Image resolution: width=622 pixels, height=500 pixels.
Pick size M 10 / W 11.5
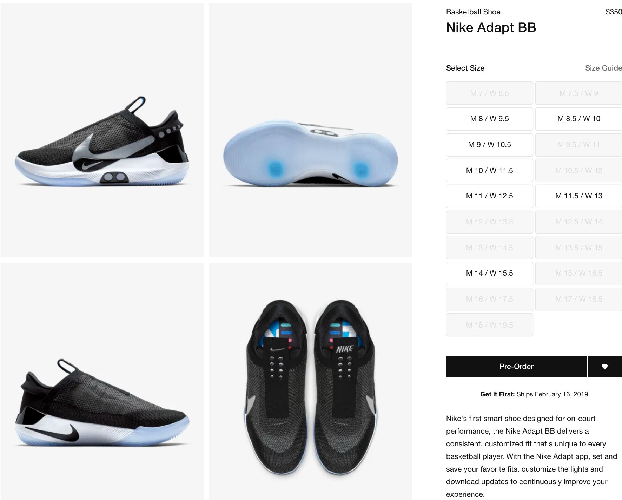coord(489,171)
